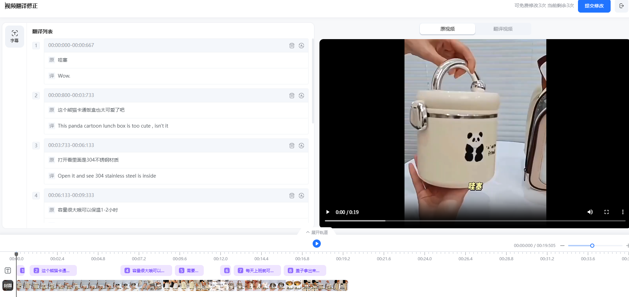Switch to the 翻译视频 tab
Image resolution: width=629 pixels, height=297 pixels.
pos(503,29)
